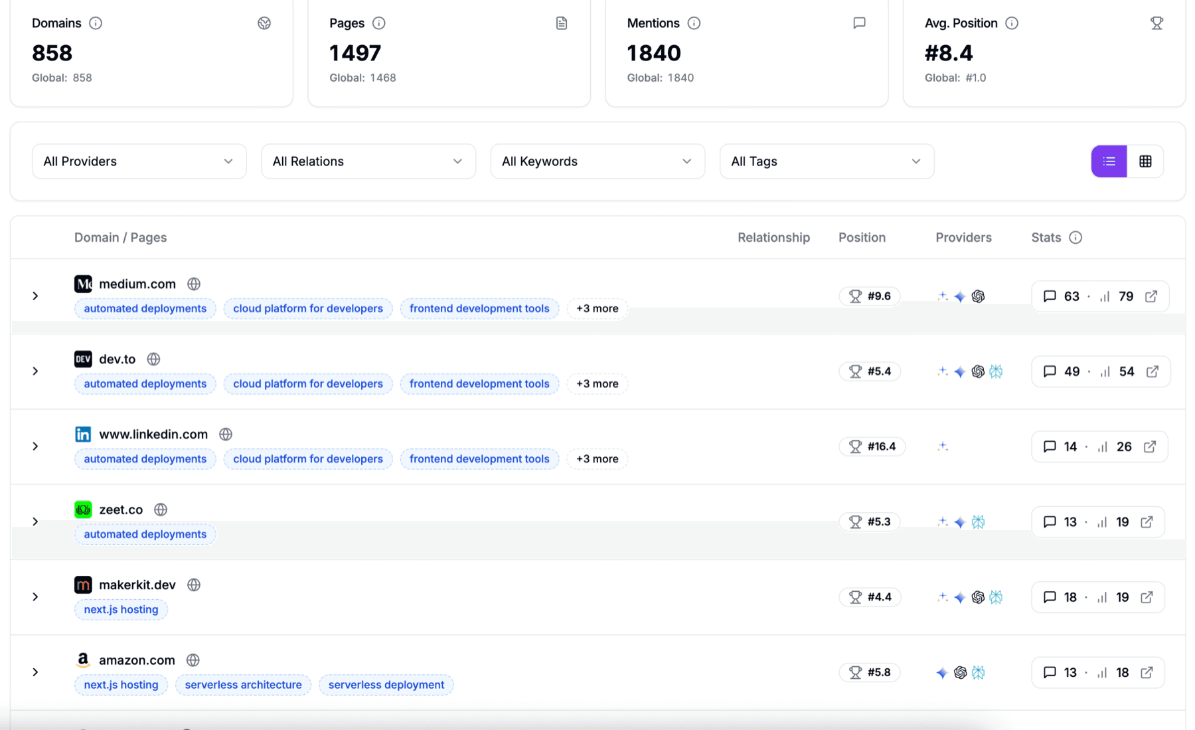Click the 858 domains count
This screenshot has width=1195, height=730.
click(x=52, y=52)
